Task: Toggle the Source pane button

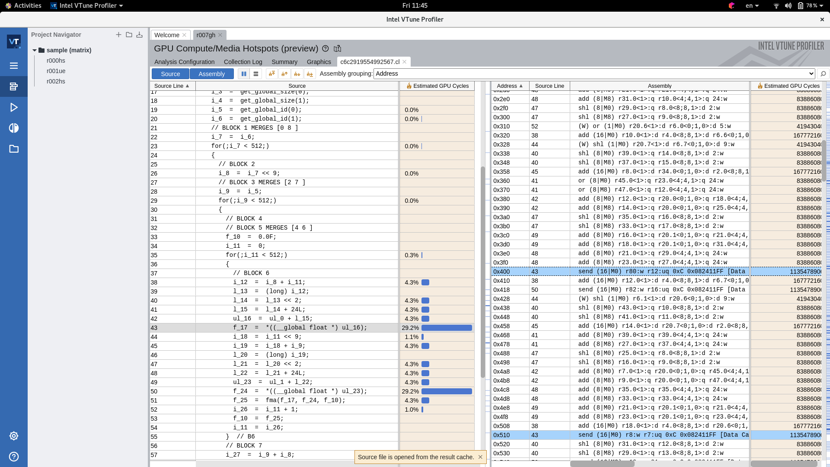Action: click(170, 74)
